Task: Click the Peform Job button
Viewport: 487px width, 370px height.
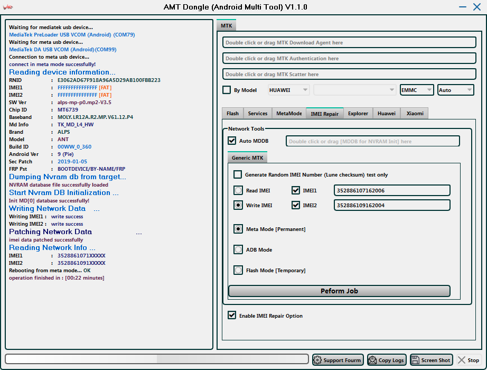Action: point(339,291)
